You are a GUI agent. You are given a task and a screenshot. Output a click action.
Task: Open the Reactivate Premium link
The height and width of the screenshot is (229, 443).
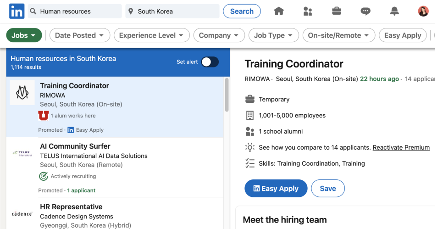[x=401, y=147]
